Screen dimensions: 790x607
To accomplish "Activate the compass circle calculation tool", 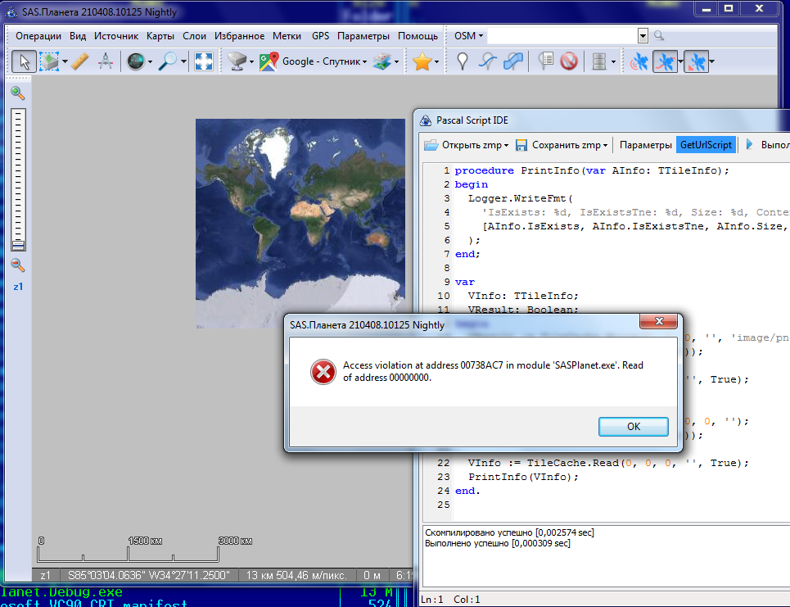I will (105, 61).
